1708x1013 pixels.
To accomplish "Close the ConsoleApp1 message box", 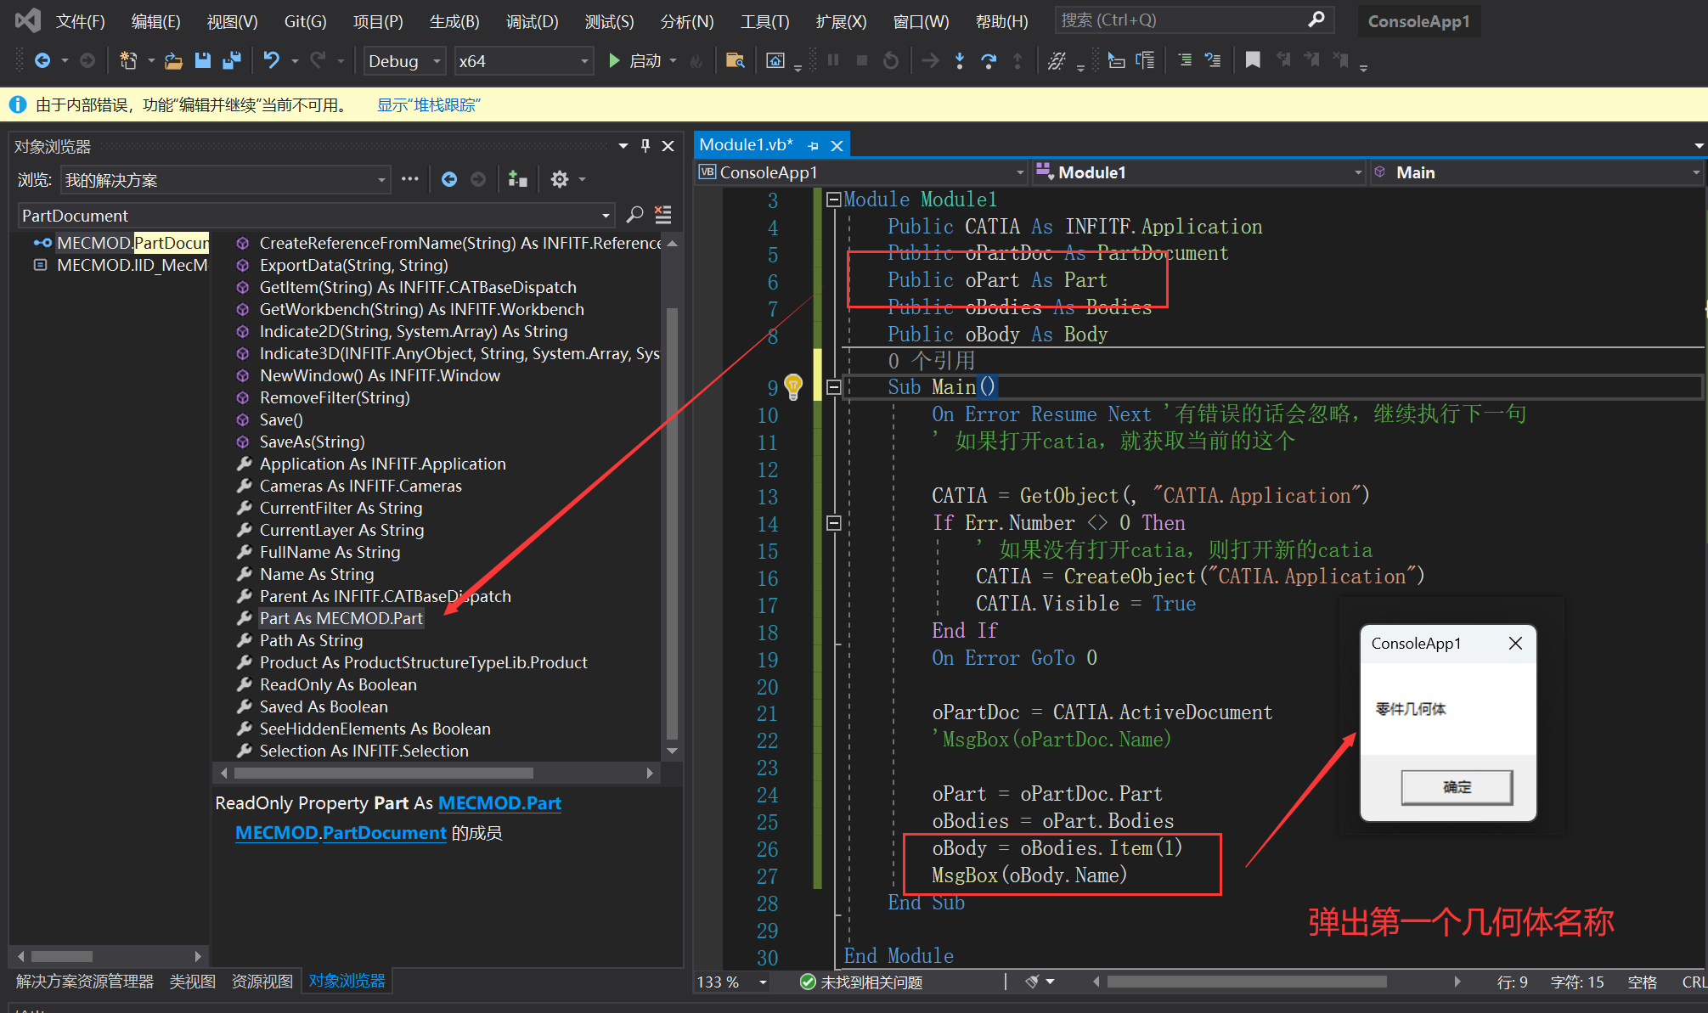I will click(1515, 643).
